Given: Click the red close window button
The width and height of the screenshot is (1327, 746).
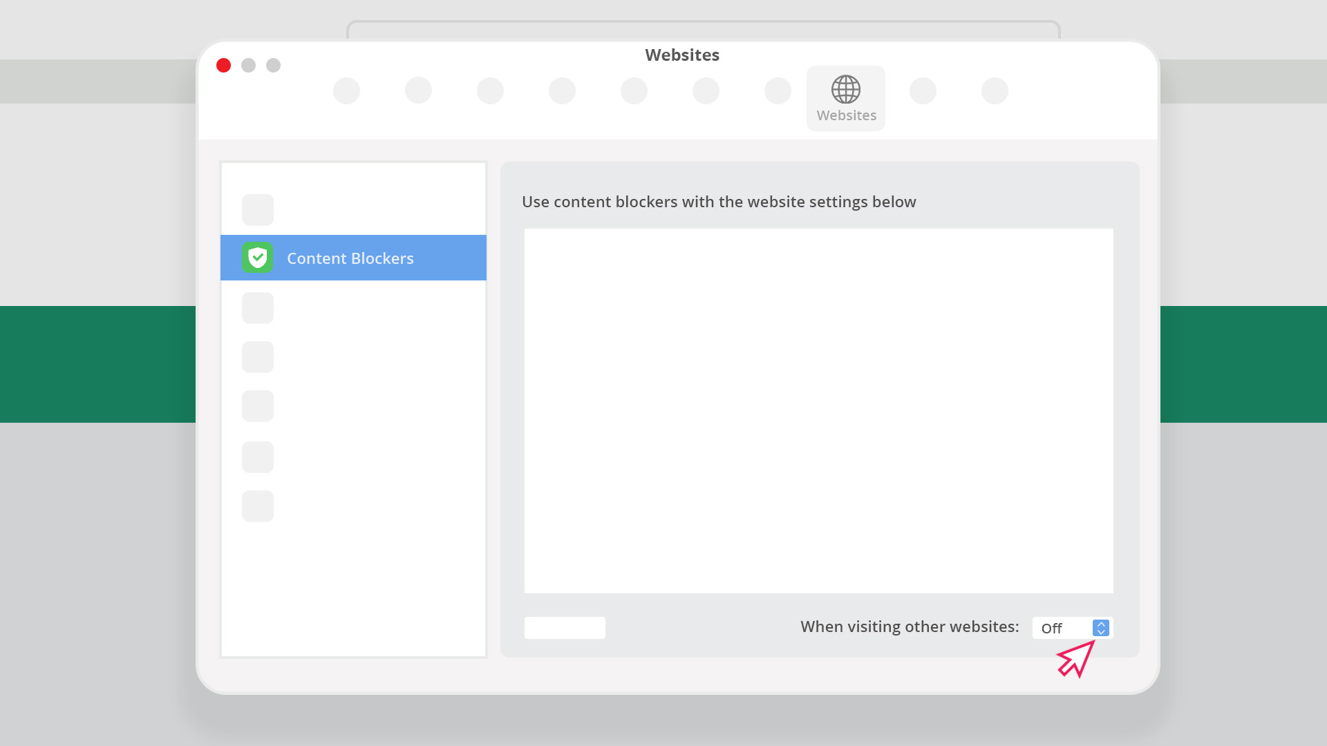Looking at the screenshot, I should coord(224,65).
